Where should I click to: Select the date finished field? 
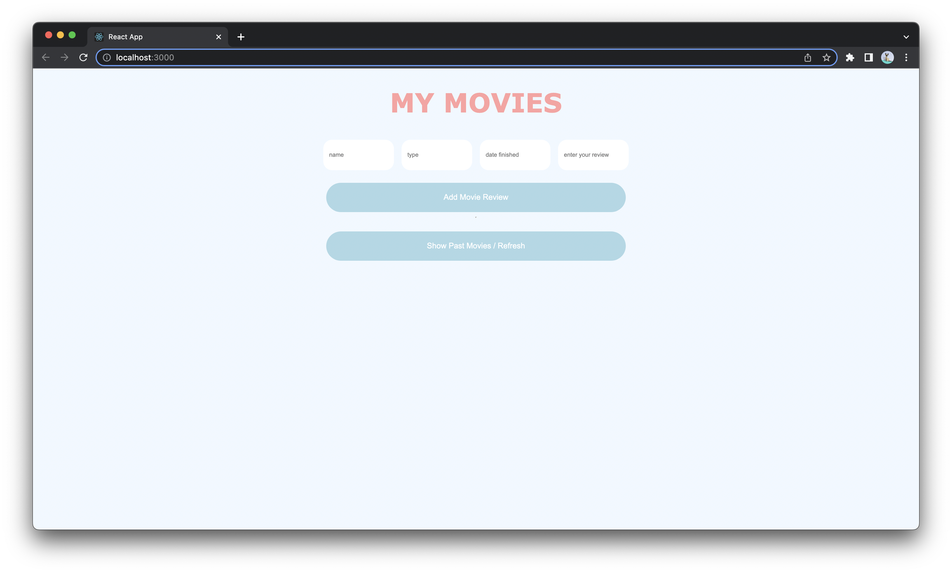tap(515, 154)
